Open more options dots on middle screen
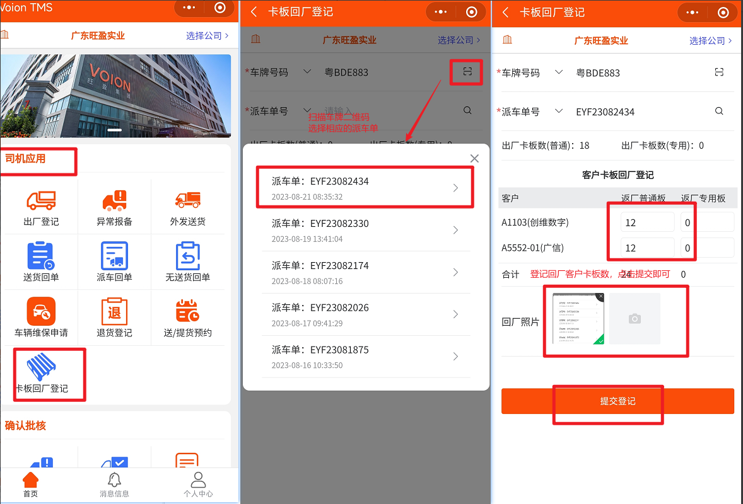This screenshot has width=743, height=504. point(441,12)
